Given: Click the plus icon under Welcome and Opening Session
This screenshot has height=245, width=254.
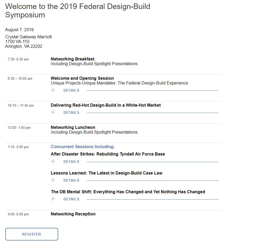Looking at the screenshot, I should click(53, 90).
